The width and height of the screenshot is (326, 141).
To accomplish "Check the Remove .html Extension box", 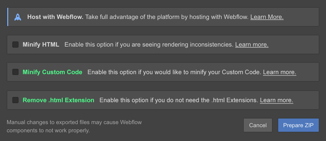I will point(15,100).
